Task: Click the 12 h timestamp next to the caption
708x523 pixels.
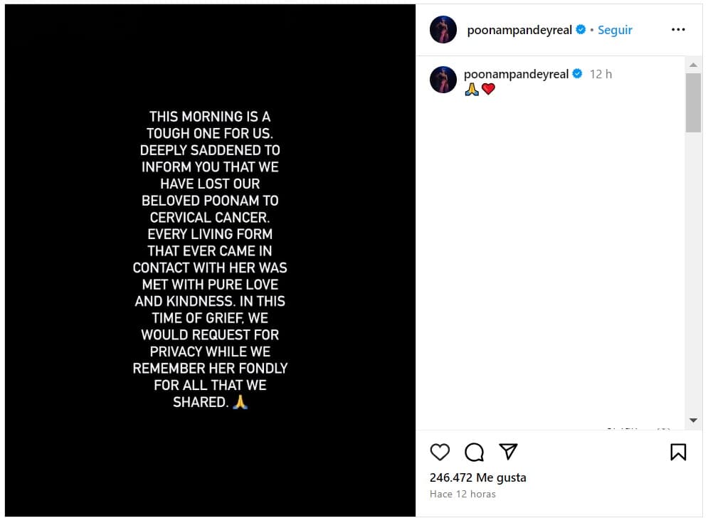Action: click(x=601, y=73)
